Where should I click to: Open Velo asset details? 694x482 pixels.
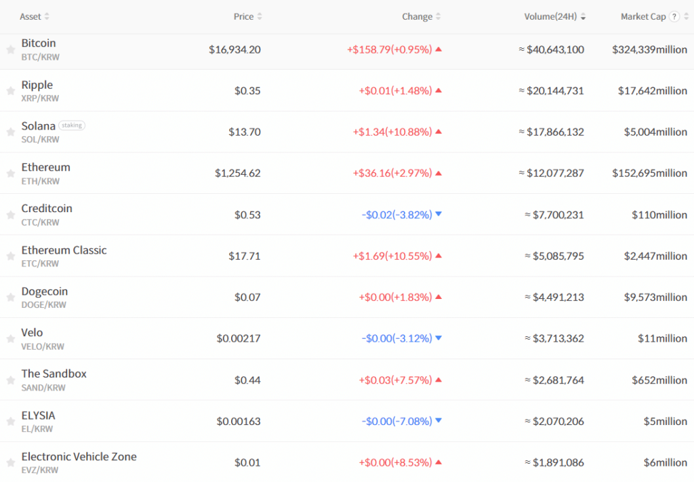coord(32,332)
